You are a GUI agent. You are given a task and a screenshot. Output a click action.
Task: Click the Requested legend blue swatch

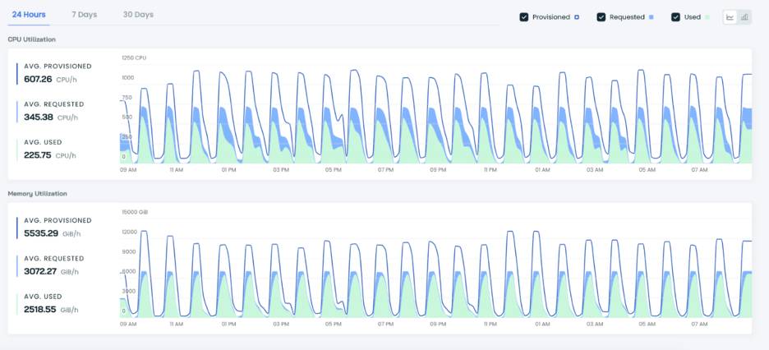652,16
